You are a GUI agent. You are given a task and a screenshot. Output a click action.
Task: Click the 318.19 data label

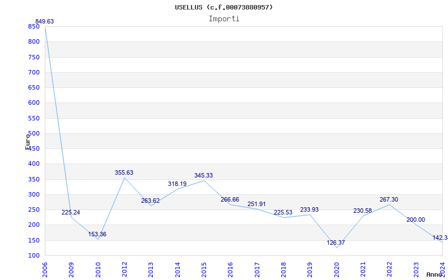pyautogui.click(x=177, y=184)
